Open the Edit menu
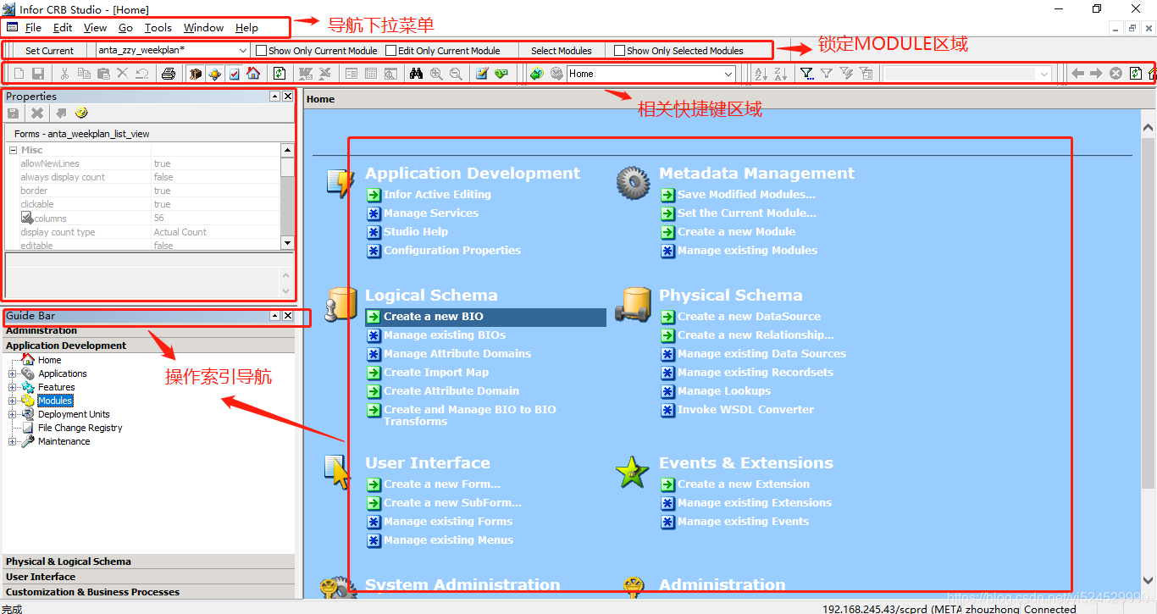Image resolution: width=1157 pixels, height=614 pixels. pyautogui.click(x=63, y=27)
